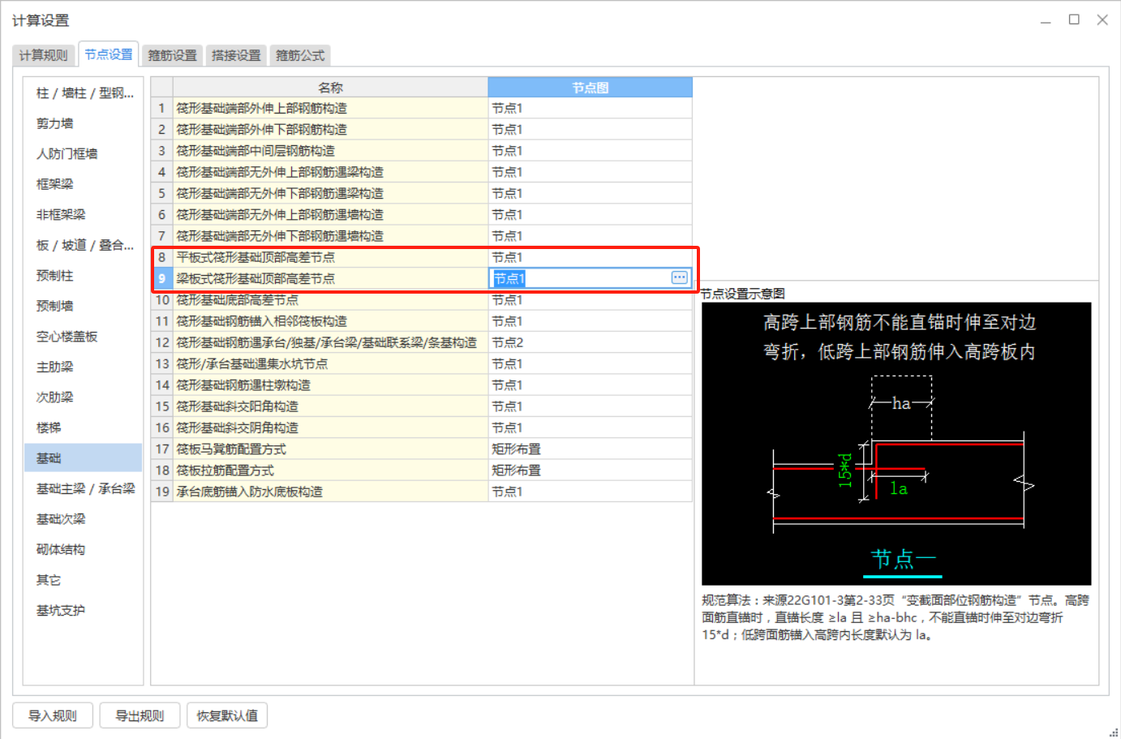Select the 预制柱 category
The height and width of the screenshot is (739, 1121).
click(84, 276)
